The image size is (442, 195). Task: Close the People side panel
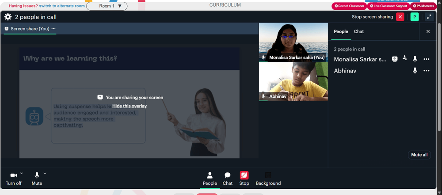428,31
